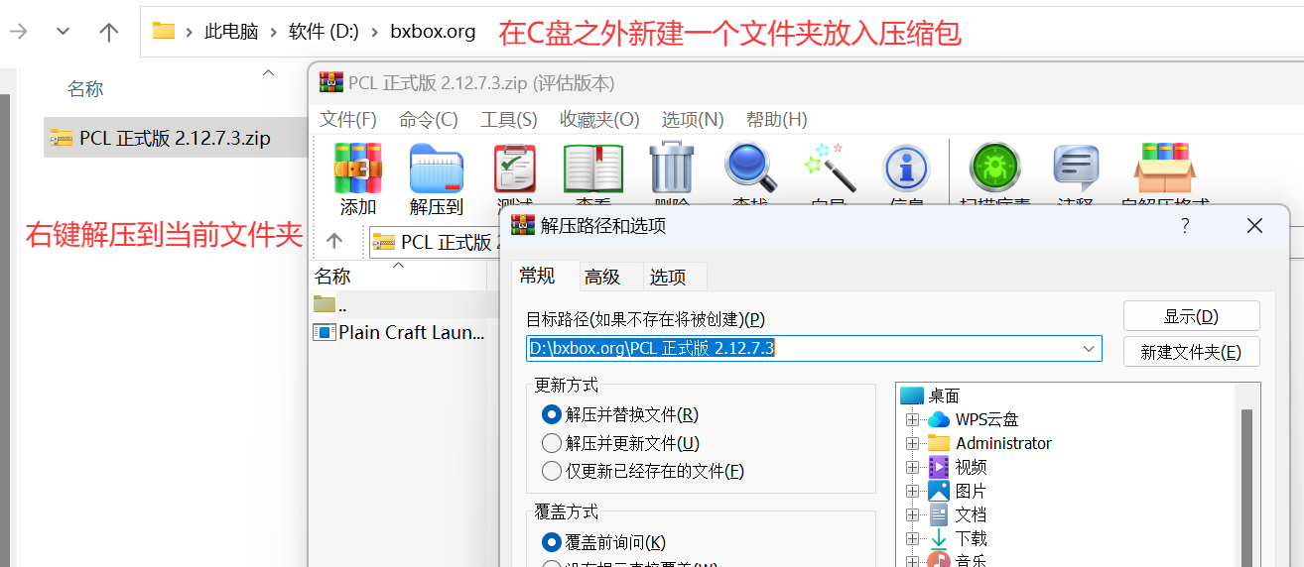Click the 新建文件夹(E) button
This screenshot has width=1304, height=567.
1191,352
